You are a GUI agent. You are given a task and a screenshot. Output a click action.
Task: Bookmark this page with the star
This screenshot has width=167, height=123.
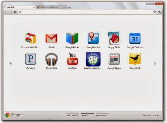coord(154,12)
